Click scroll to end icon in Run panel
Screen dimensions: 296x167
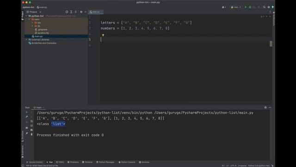(31, 125)
